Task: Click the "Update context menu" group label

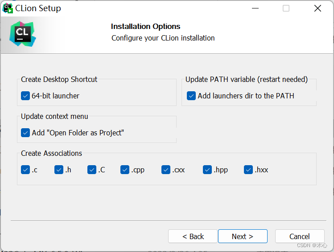Action: (x=54, y=116)
